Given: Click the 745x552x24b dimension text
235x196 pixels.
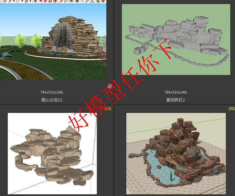Looking at the screenshot, I should 51,92.
